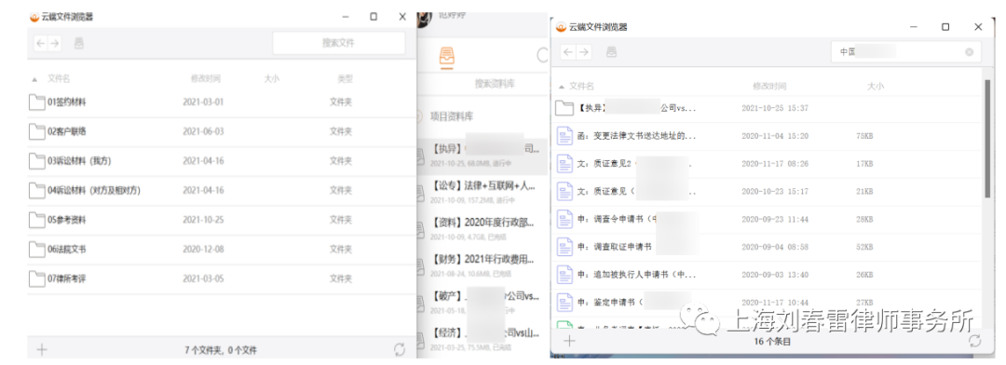Select project 【讼专】法律+互联网+人...

[x=483, y=193]
